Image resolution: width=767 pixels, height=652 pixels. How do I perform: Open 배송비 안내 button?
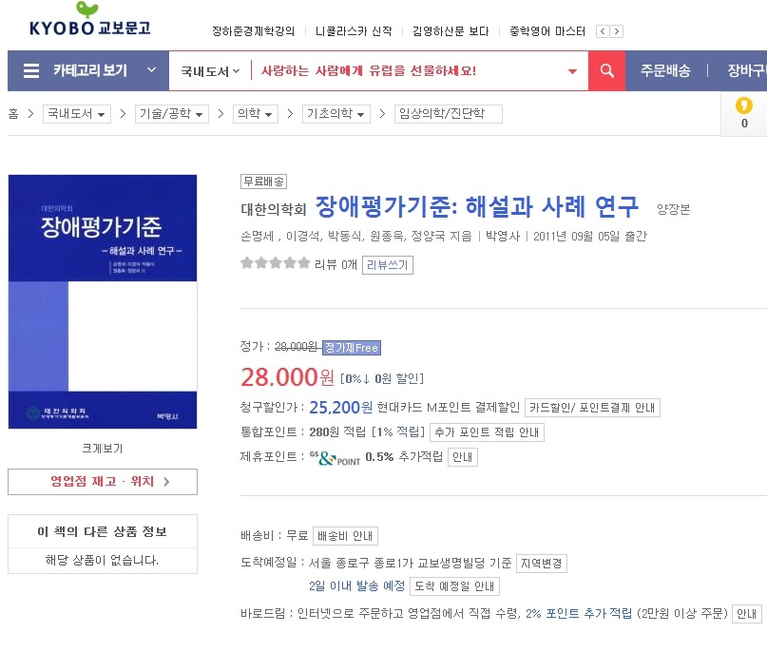click(345, 536)
